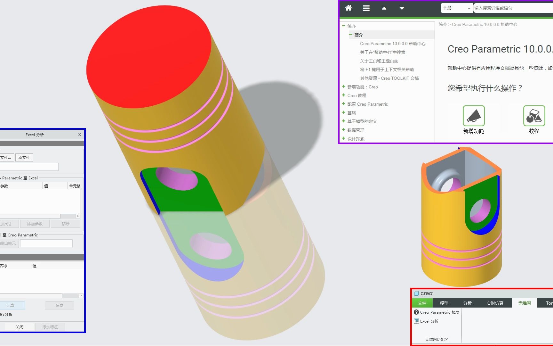Screen dimensions: 553x346
Task: Click the 移除 button
Action: [66, 224]
